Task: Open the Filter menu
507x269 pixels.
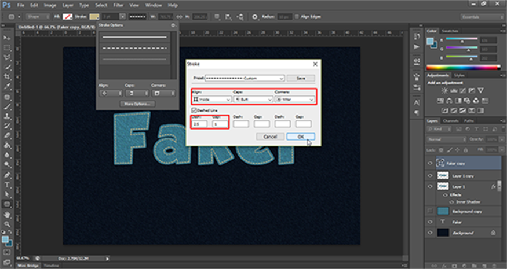Action: click(x=118, y=5)
